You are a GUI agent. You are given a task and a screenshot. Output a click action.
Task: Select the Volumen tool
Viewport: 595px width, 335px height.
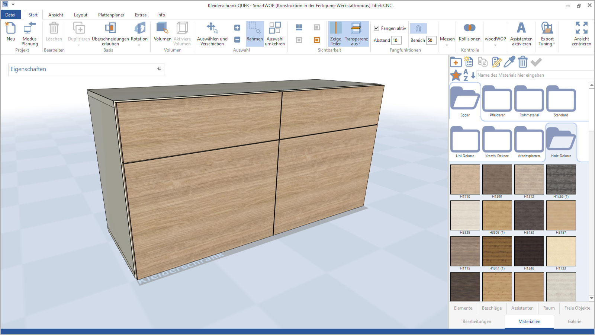(162, 29)
